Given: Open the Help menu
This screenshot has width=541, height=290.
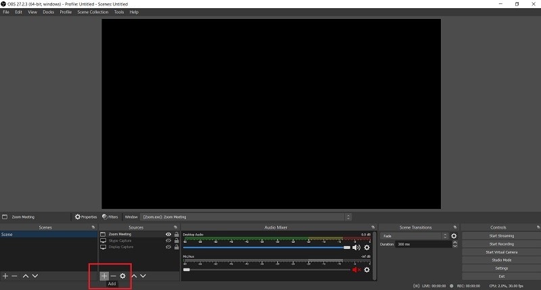Looking at the screenshot, I should (x=134, y=12).
